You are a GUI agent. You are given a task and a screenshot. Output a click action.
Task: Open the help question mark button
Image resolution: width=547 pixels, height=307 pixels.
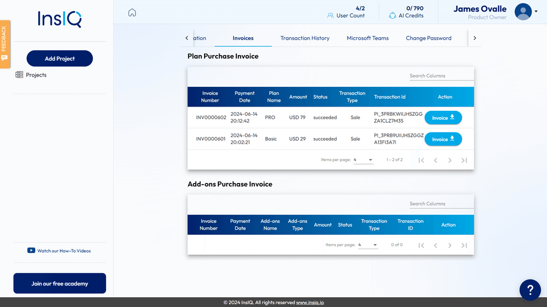click(529, 290)
